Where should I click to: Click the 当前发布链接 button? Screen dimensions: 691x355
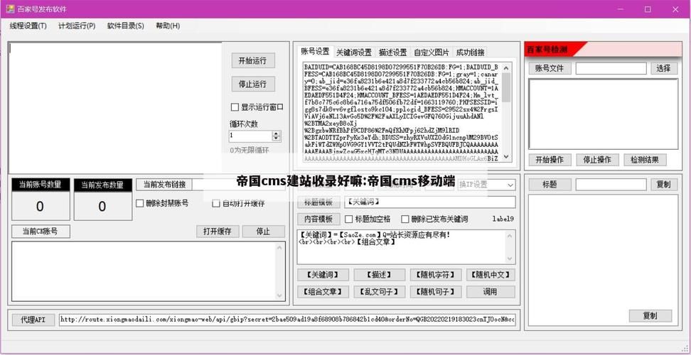click(164, 185)
